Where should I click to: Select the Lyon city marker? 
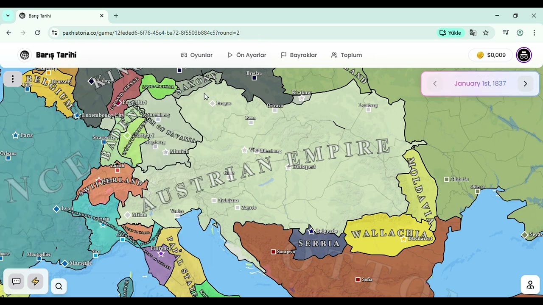(56, 209)
